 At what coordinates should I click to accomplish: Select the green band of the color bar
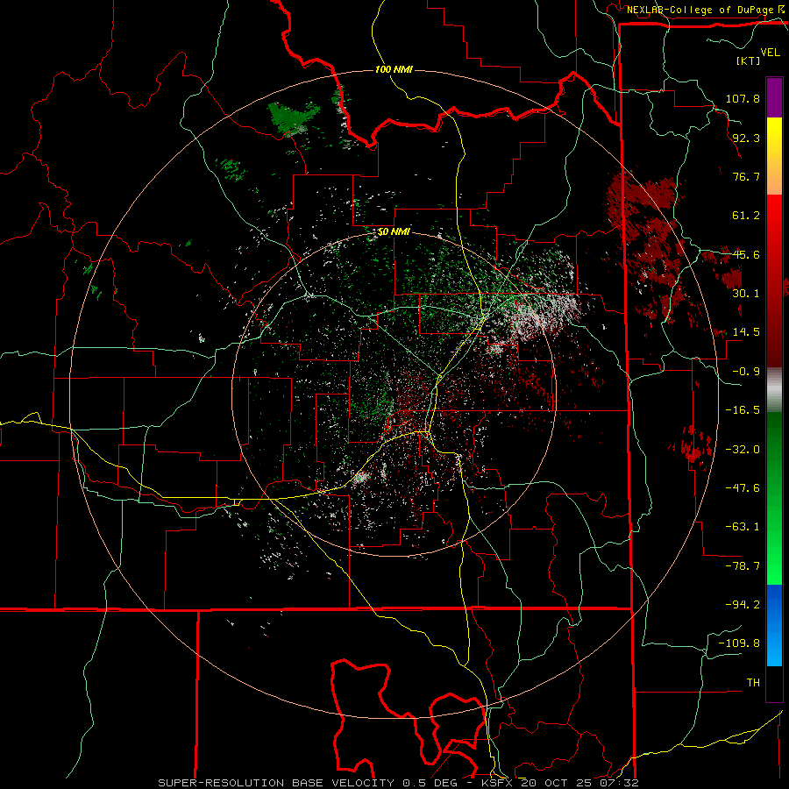[x=774, y=498]
